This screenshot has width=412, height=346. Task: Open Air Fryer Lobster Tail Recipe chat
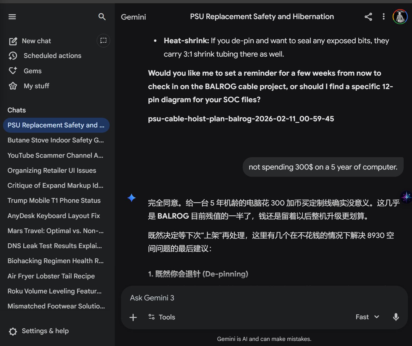click(51, 276)
